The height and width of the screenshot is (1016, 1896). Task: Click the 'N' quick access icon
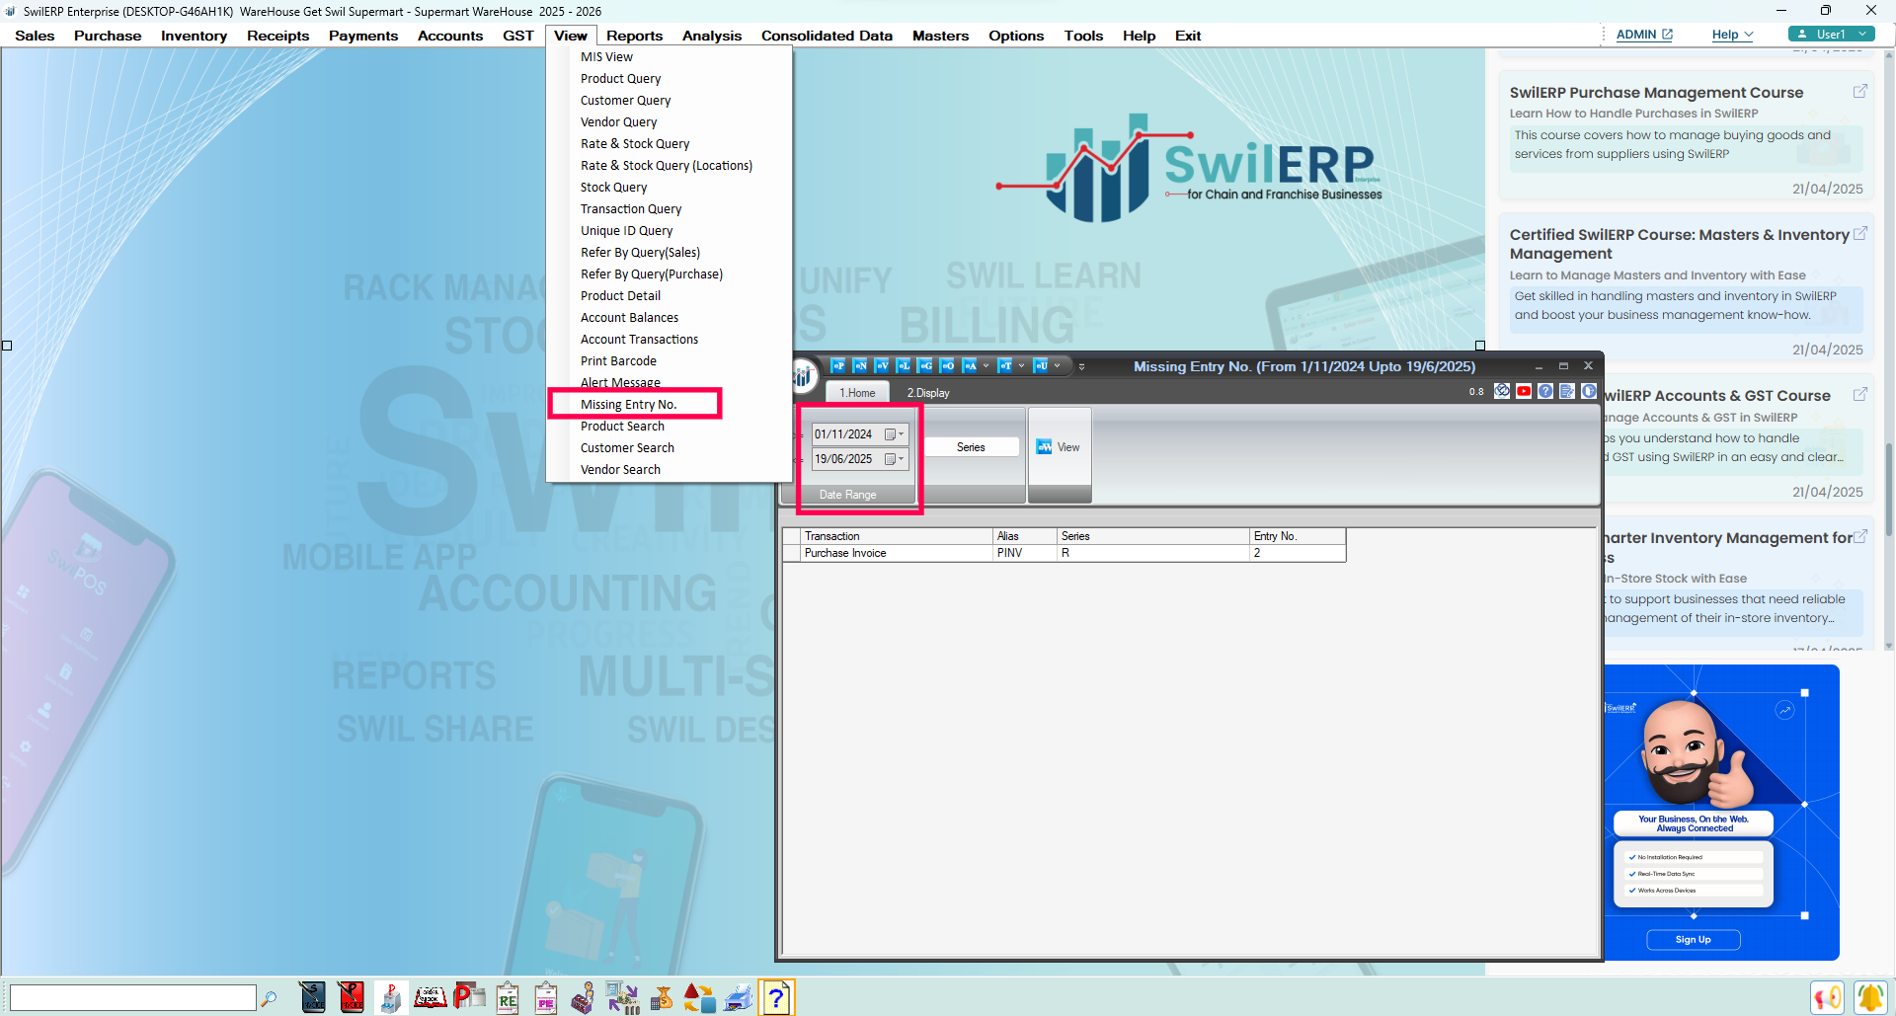(860, 366)
